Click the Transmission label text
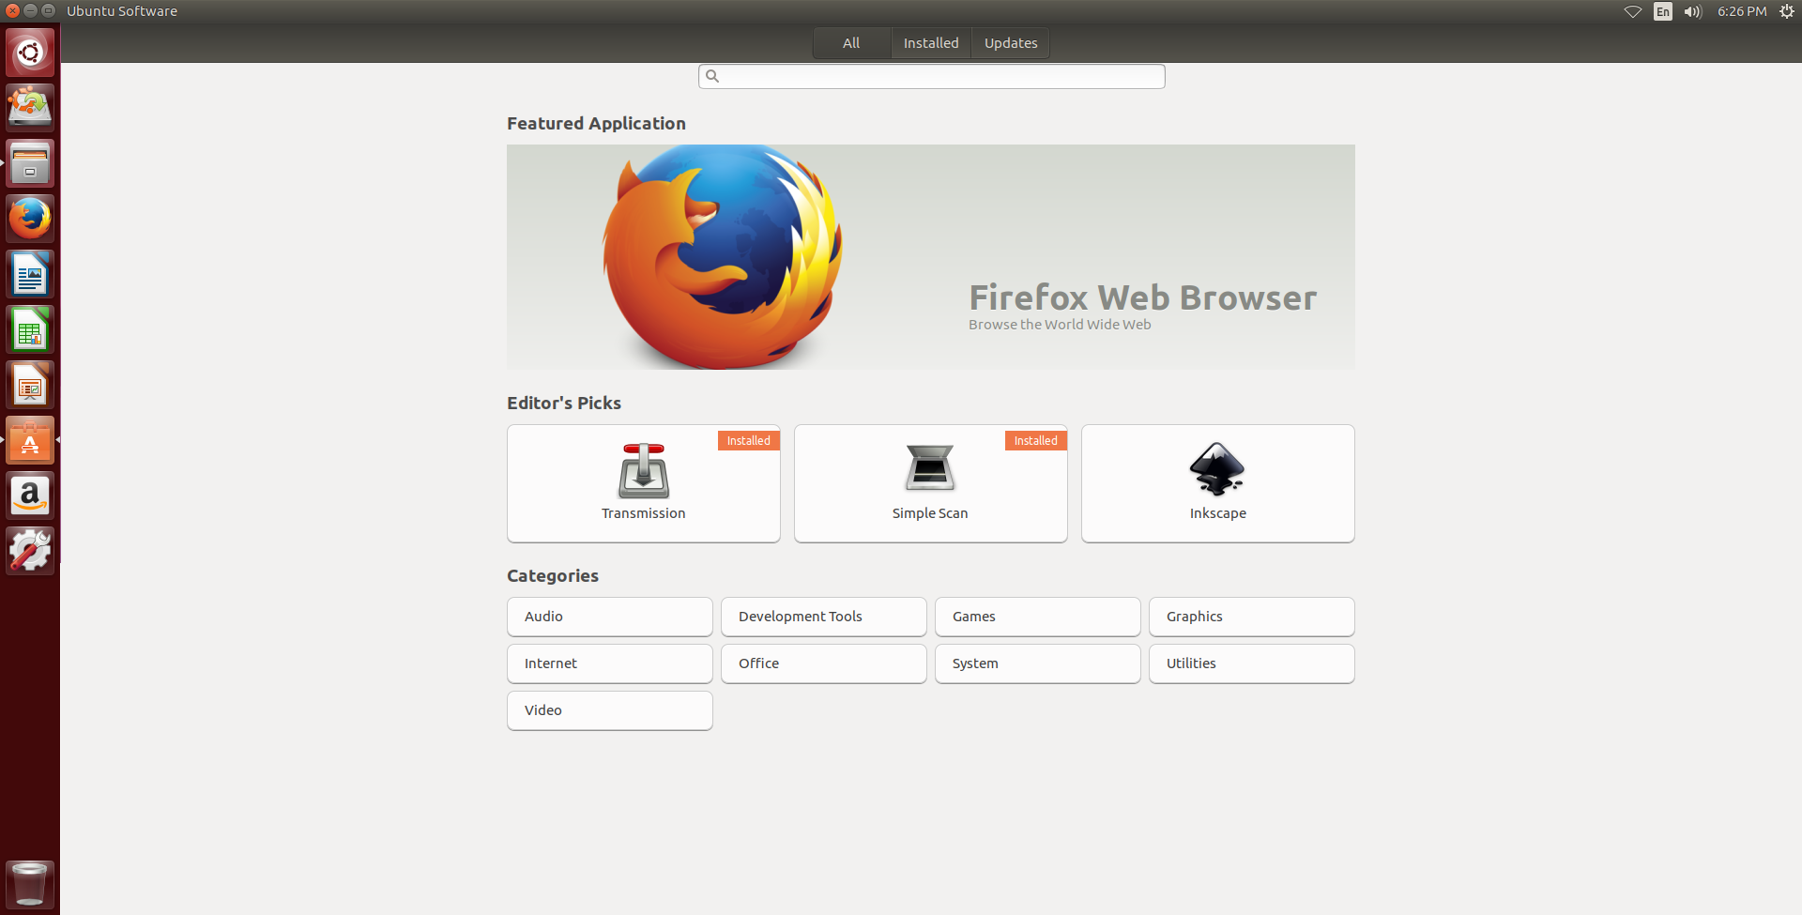The width and height of the screenshot is (1802, 915). click(x=644, y=513)
